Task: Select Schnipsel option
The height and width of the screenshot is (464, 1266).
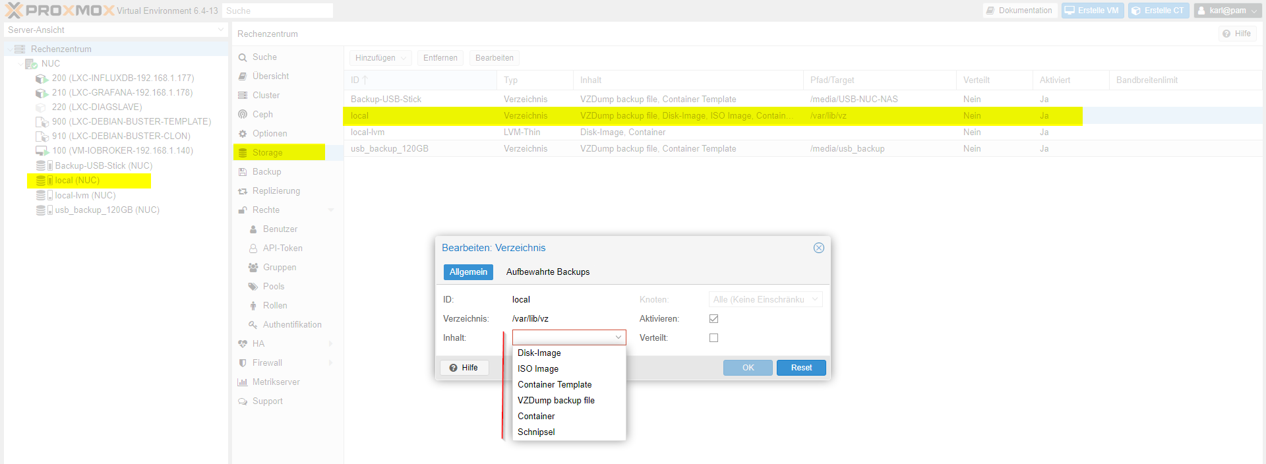Action: (569, 432)
